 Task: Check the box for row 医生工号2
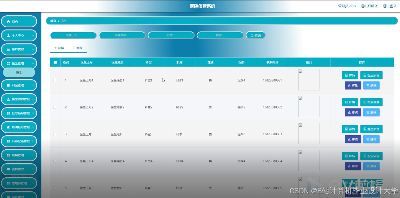click(55, 107)
